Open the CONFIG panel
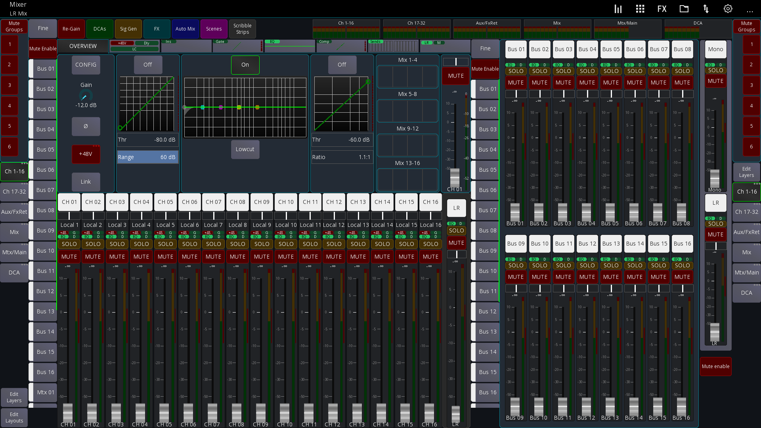This screenshot has height=428, width=761. [x=86, y=65]
